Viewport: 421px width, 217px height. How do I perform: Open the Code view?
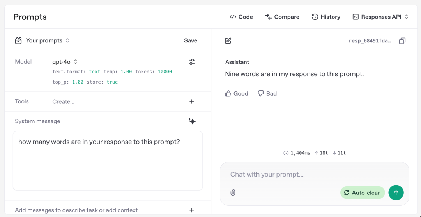(241, 17)
